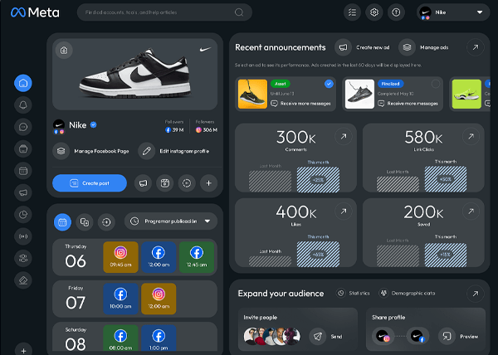
Task: Click Manage ads
Action: (x=423, y=47)
